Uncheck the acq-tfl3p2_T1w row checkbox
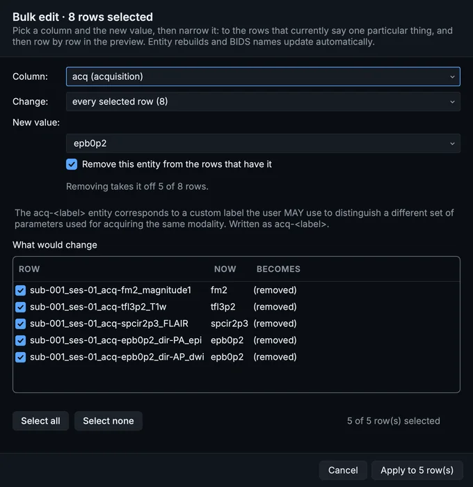The image size is (473, 487). (x=20, y=308)
